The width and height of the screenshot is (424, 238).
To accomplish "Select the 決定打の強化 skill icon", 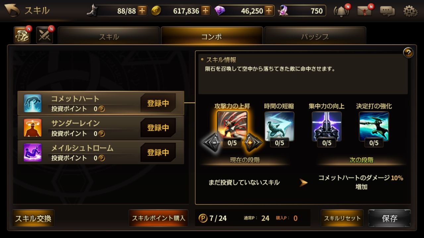I will pos(374,126).
